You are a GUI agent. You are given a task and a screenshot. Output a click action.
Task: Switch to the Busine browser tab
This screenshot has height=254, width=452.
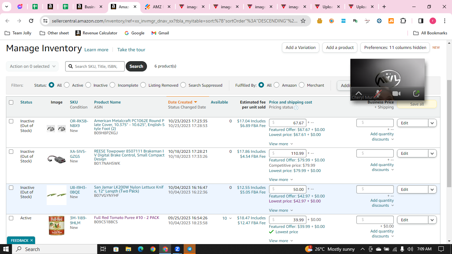pos(90,7)
